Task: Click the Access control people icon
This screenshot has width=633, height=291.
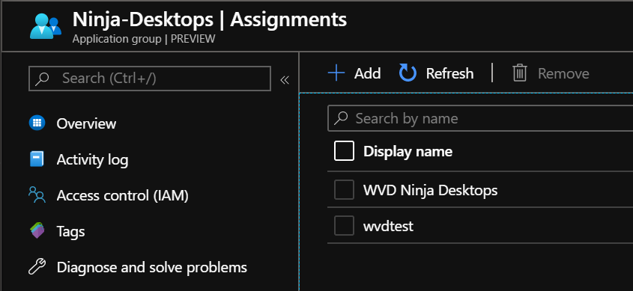Action: coord(37,194)
